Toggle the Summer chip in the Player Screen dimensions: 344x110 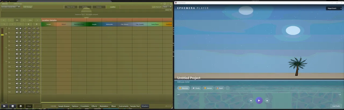[x=208, y=88]
